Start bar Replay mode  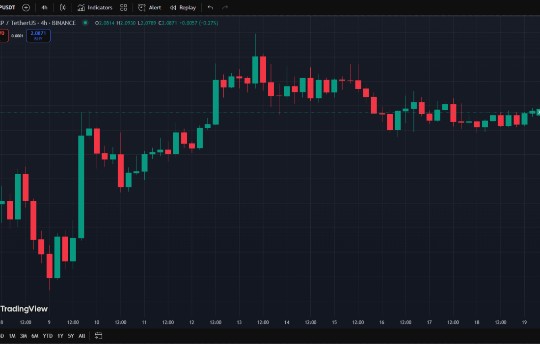pyautogui.click(x=183, y=7)
